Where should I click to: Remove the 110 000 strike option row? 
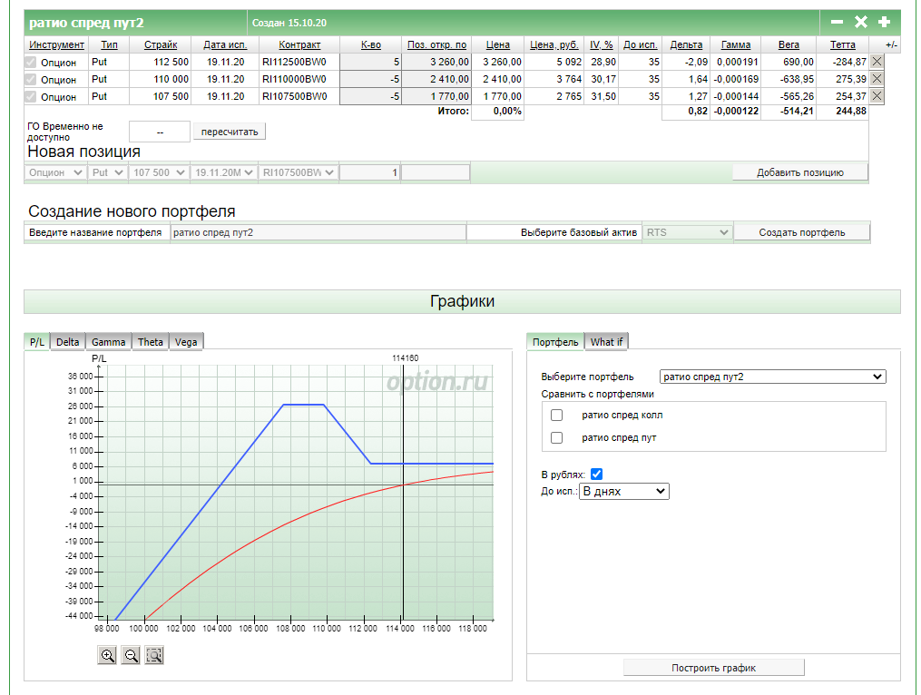(877, 79)
